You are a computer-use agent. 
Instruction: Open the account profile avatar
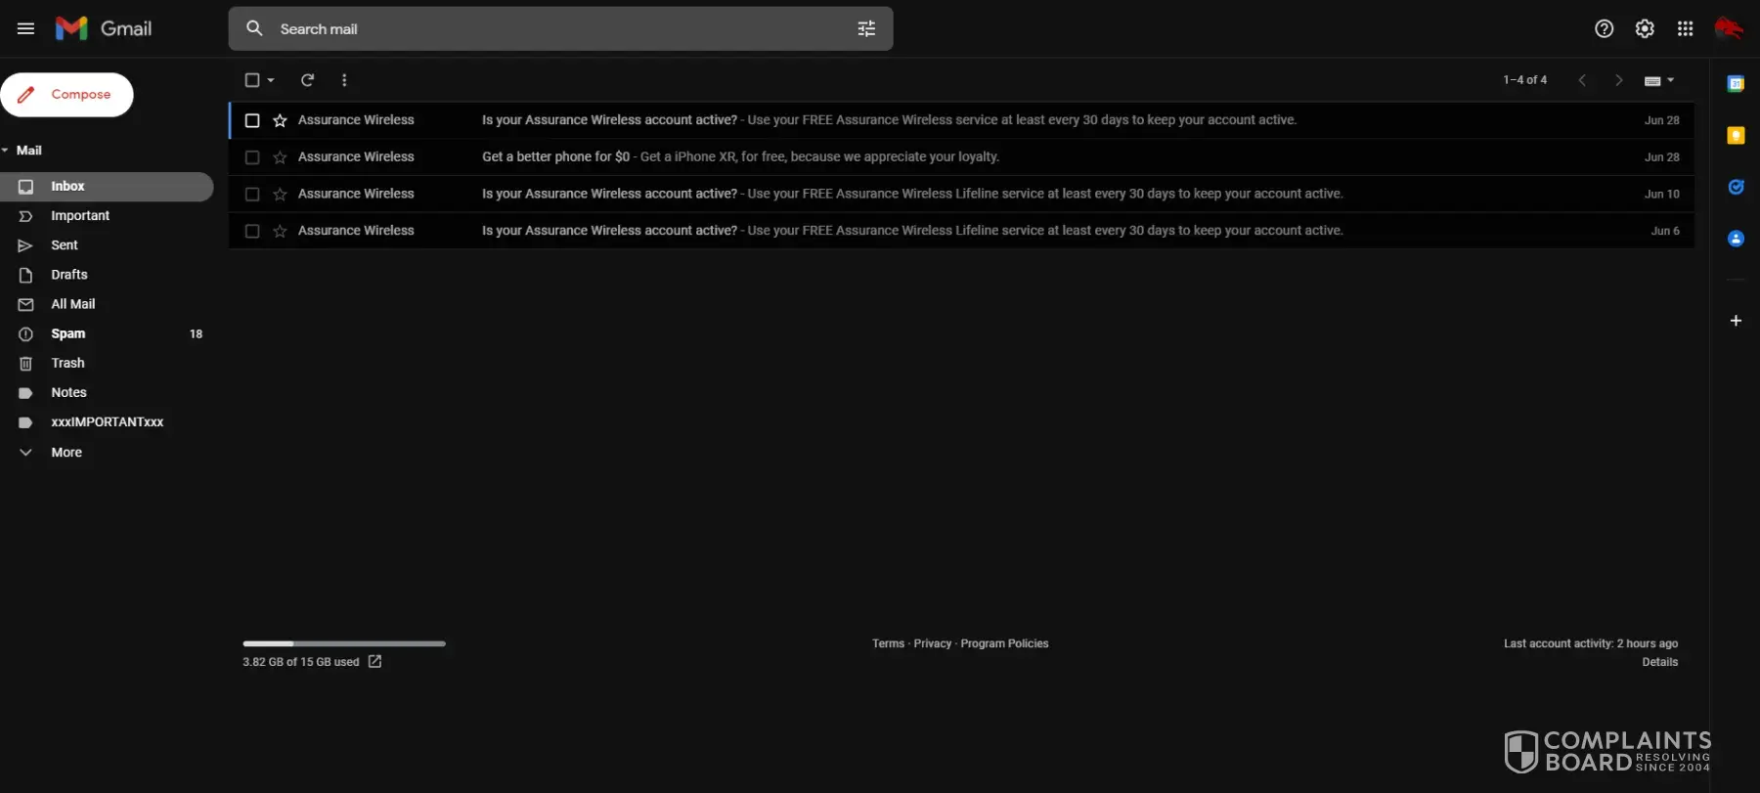pyautogui.click(x=1729, y=28)
